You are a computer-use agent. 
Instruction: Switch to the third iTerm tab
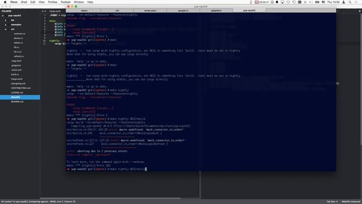click(x=150, y=10)
